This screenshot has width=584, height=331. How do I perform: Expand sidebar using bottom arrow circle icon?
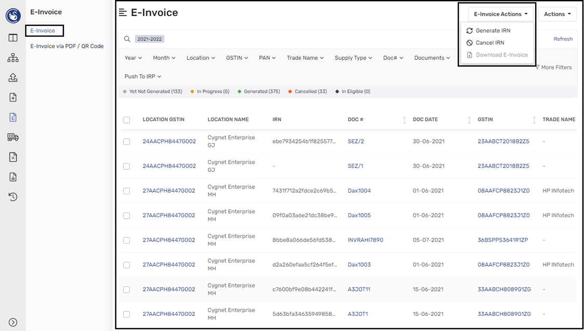13,322
